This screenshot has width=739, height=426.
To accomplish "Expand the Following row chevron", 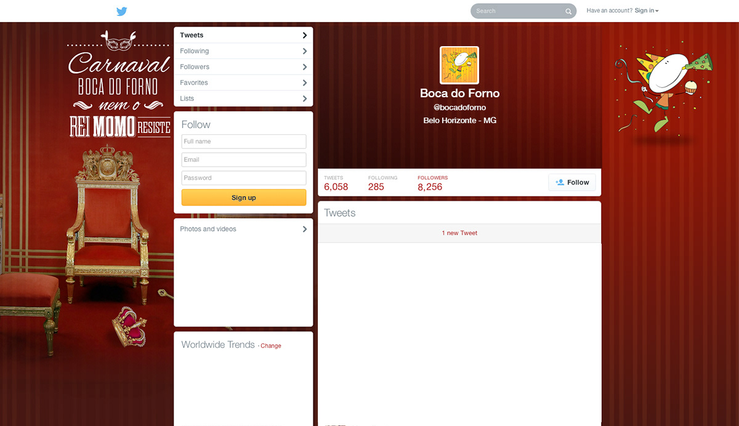I will 305,51.
